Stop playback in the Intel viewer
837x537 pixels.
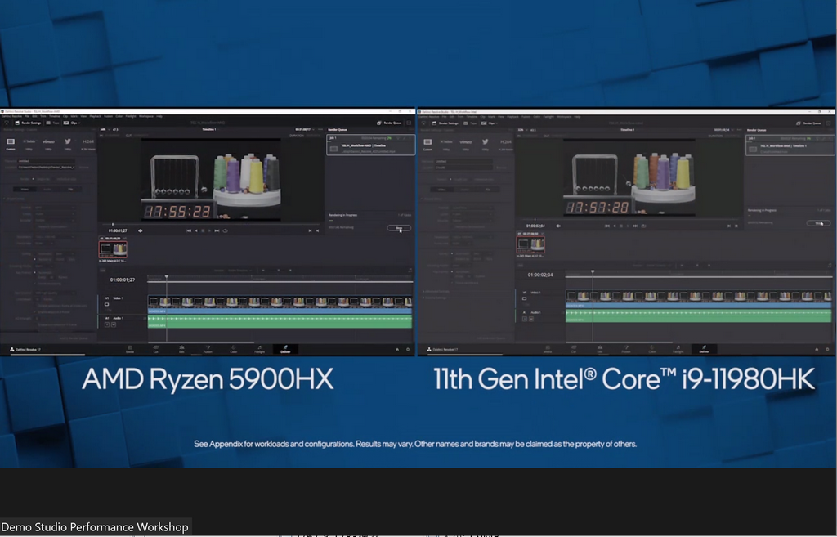coord(621,226)
